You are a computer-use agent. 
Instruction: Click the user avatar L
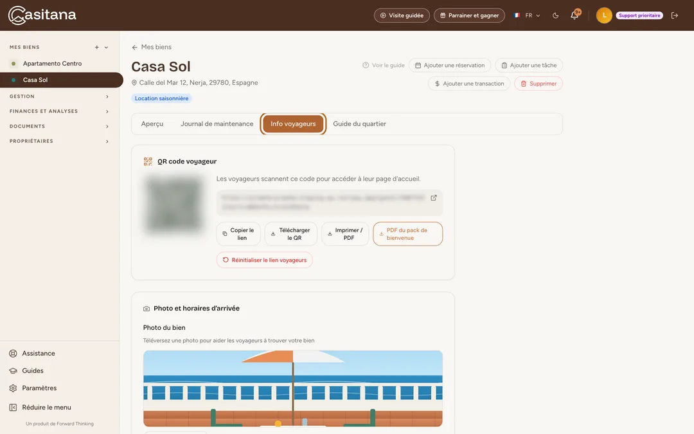click(x=604, y=15)
